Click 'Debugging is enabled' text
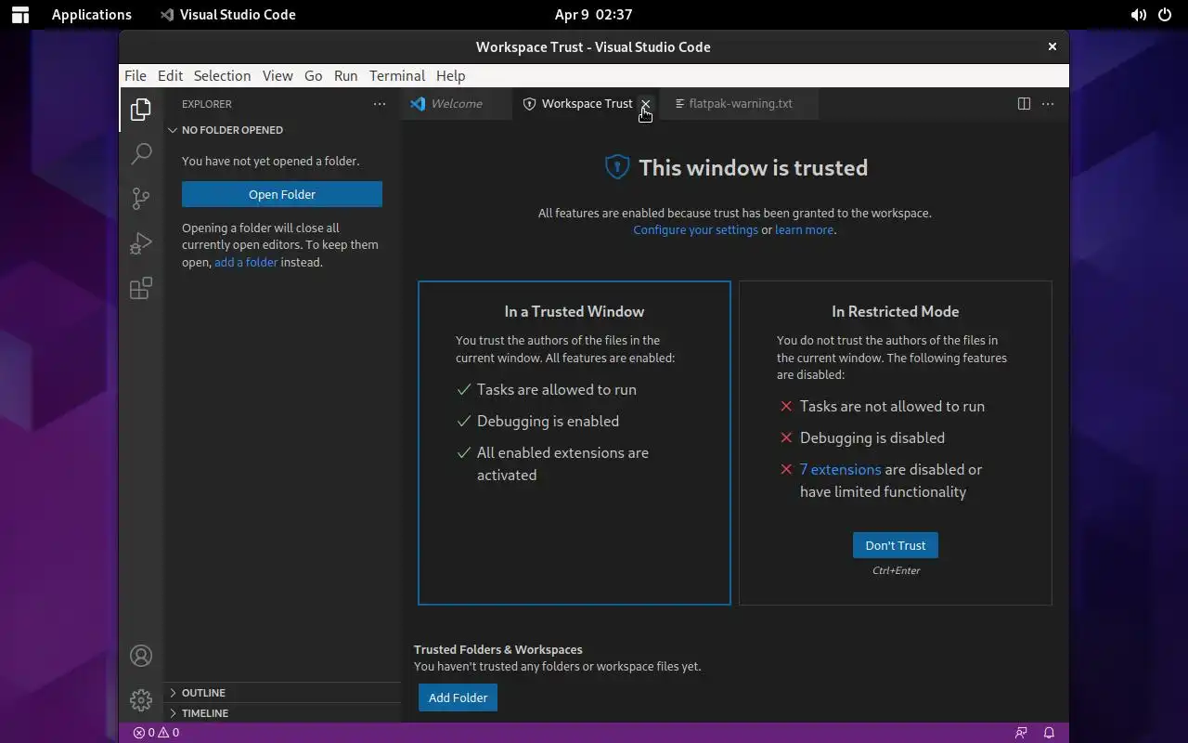 pyautogui.click(x=548, y=422)
